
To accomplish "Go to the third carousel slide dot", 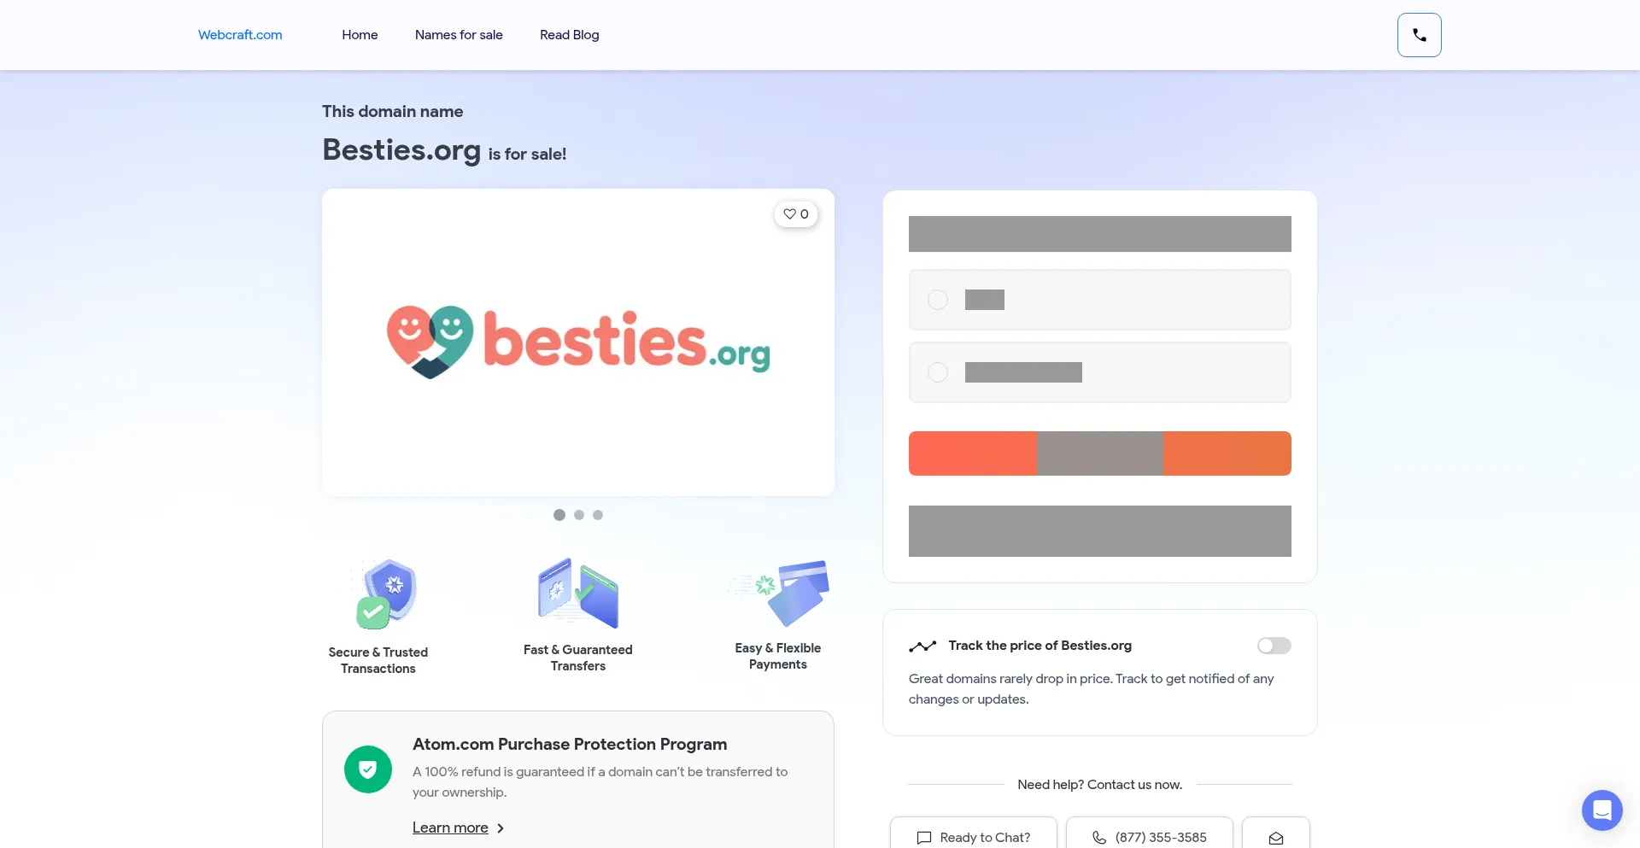I will (598, 515).
